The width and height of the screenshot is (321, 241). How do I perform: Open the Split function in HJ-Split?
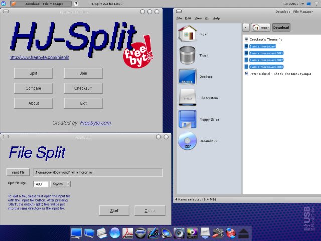(33, 73)
